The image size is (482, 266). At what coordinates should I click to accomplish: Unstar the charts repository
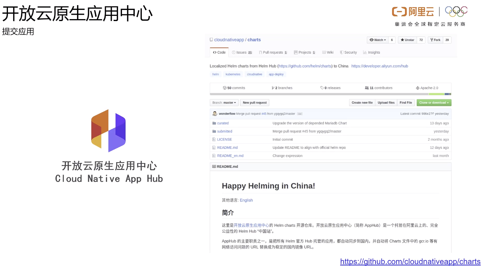click(408, 40)
